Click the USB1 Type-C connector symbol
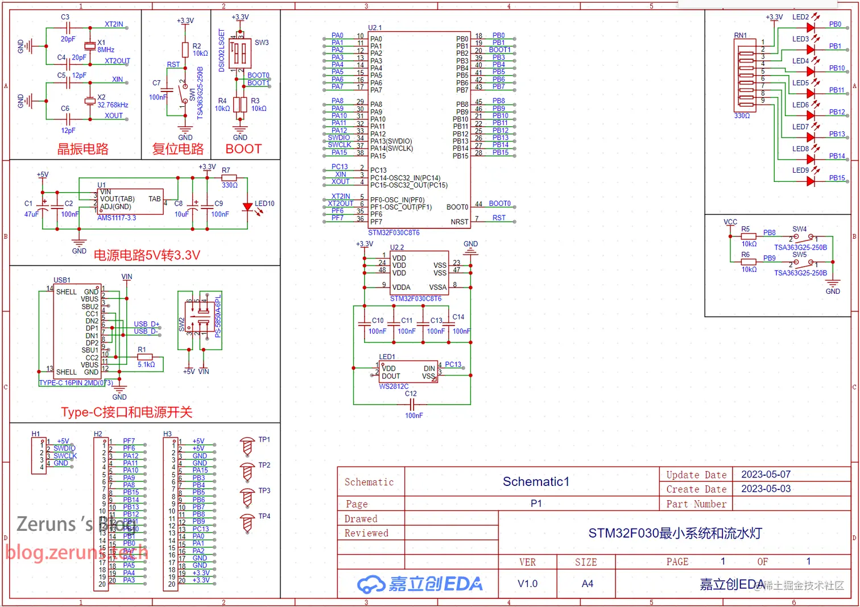 pos(77,331)
